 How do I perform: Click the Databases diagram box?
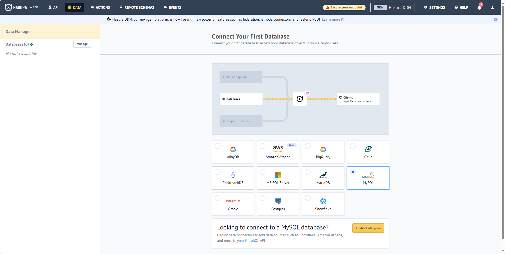(x=241, y=99)
